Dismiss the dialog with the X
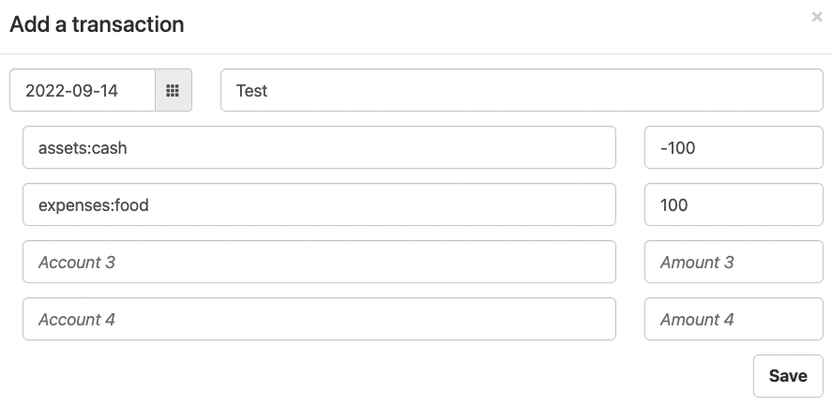Screen dimensions: 832x407 pyautogui.click(x=816, y=17)
